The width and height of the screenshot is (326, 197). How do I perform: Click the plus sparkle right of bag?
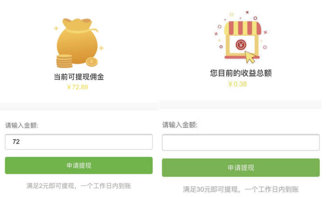click(101, 48)
